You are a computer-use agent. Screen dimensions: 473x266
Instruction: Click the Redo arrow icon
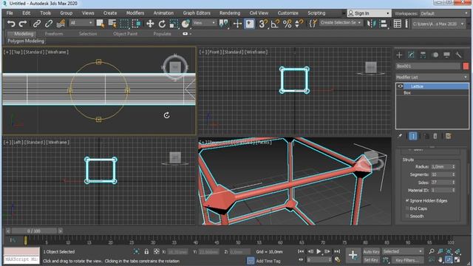23,24
